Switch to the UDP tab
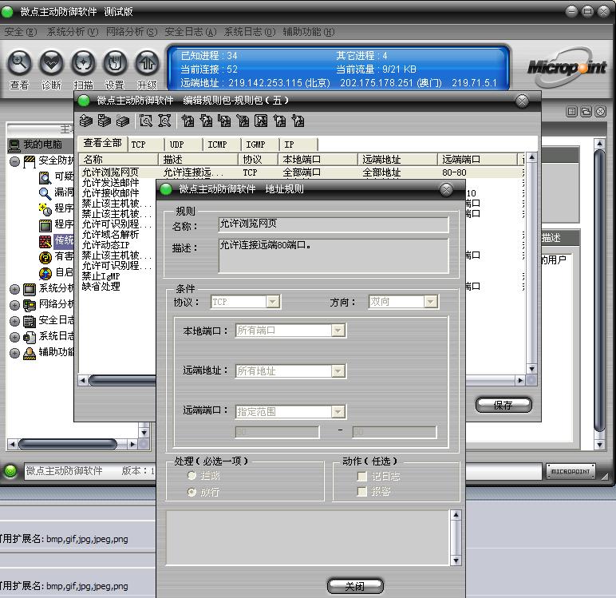 point(184,145)
